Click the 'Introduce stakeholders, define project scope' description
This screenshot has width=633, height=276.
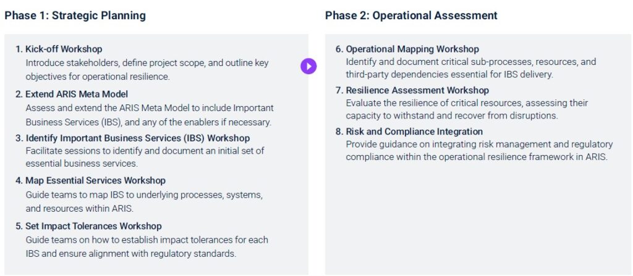(x=147, y=70)
